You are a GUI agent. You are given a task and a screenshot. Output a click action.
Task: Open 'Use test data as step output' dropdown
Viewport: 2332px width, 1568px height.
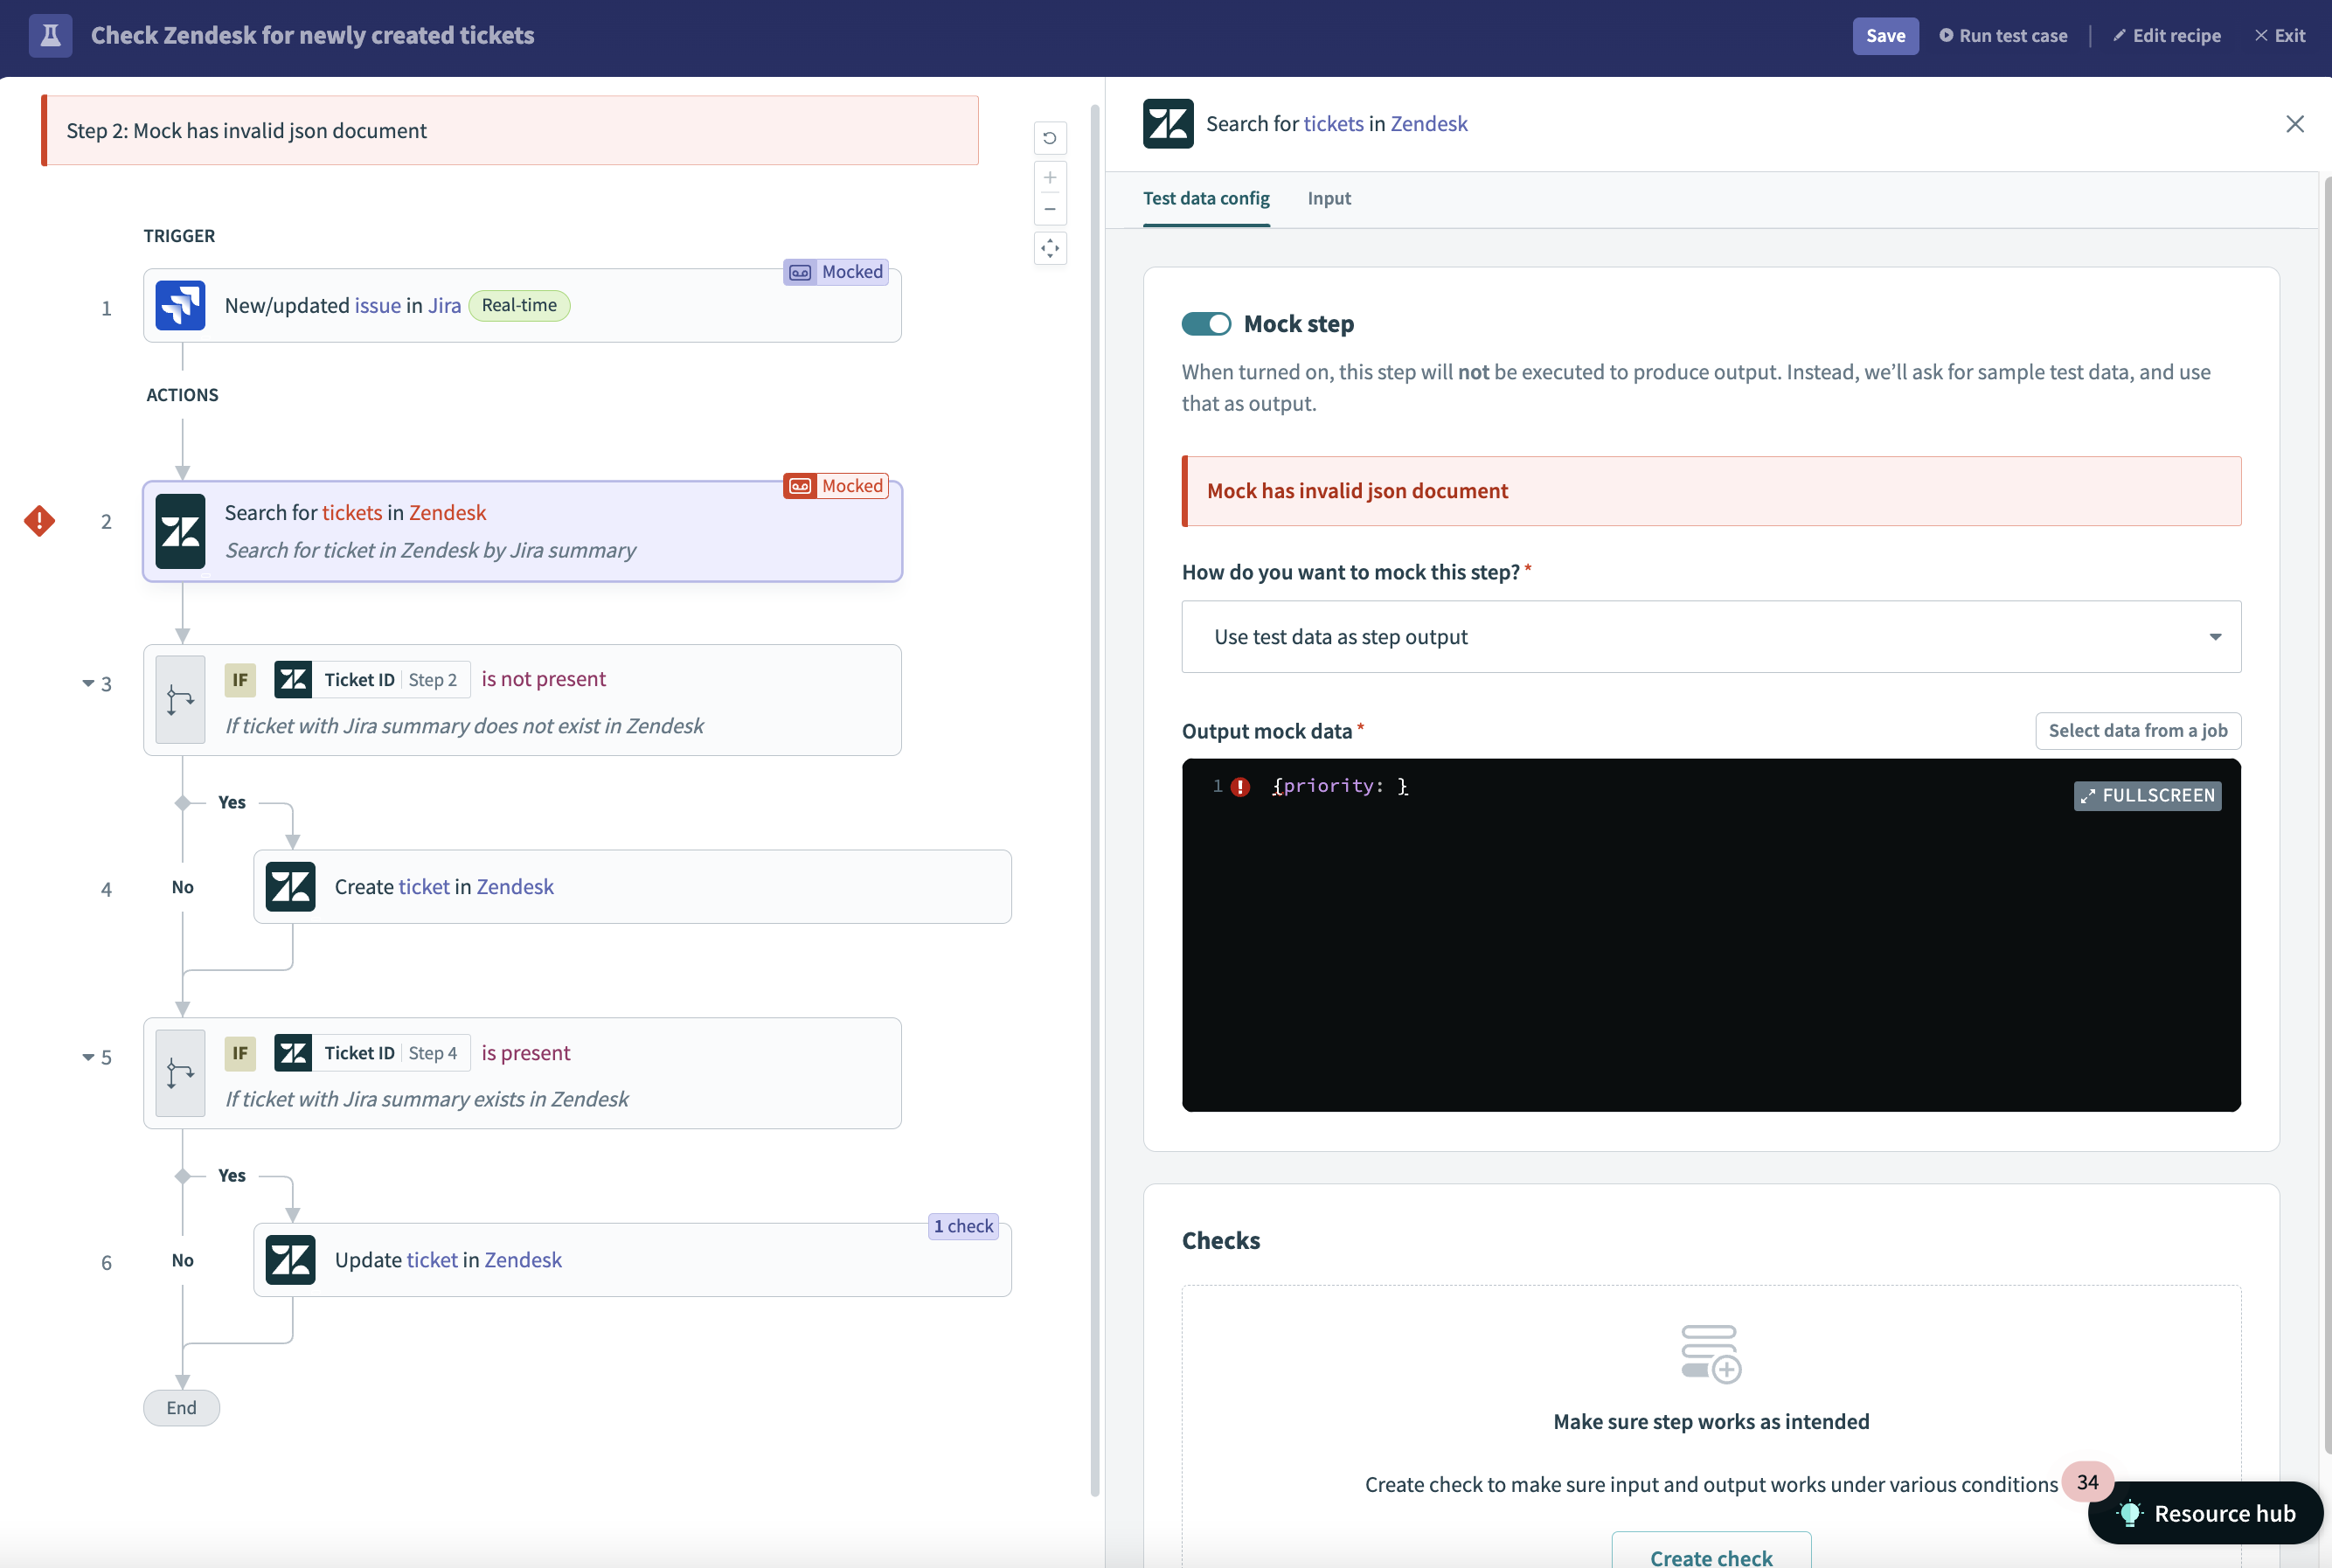pos(1710,637)
